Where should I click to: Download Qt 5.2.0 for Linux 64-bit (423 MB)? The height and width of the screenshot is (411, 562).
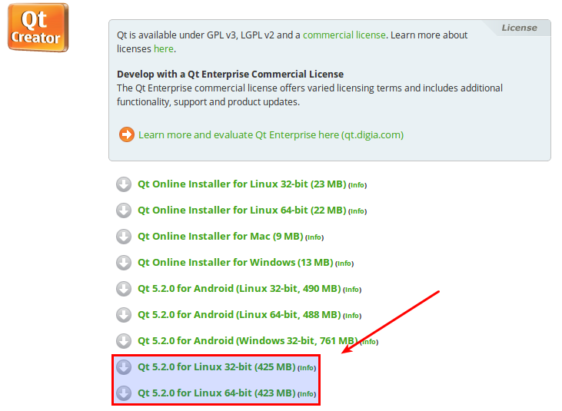point(217,393)
